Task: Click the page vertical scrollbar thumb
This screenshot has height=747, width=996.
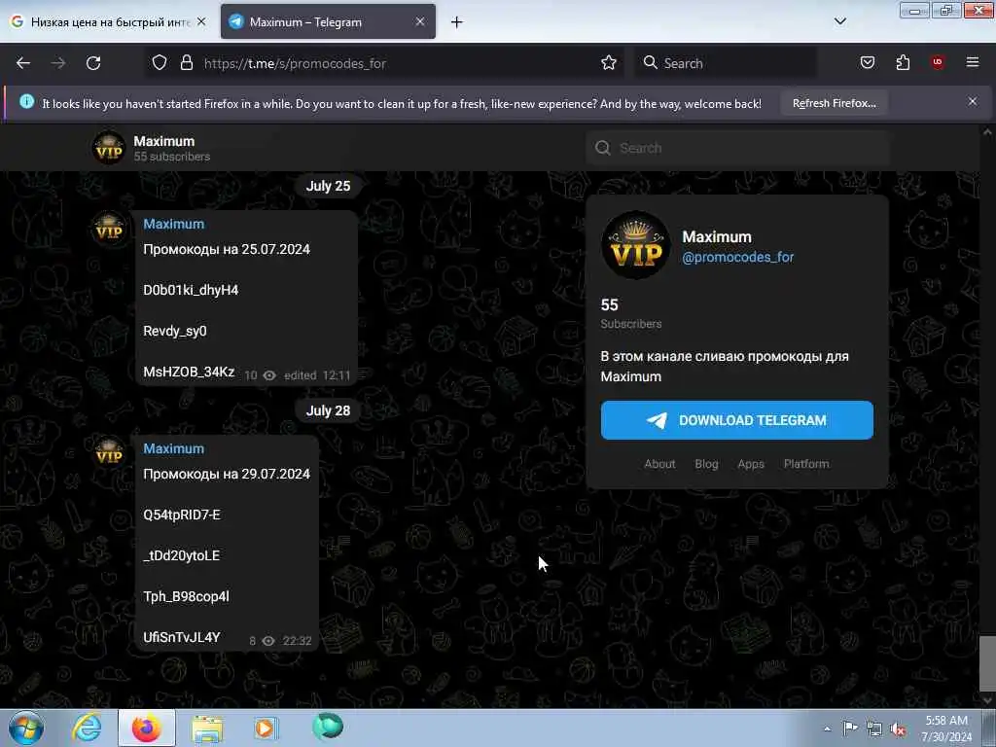Action: [x=986, y=663]
